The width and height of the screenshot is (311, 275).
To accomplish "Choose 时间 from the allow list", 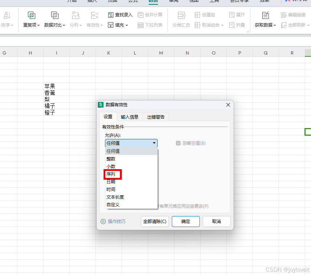I will tap(131, 190).
